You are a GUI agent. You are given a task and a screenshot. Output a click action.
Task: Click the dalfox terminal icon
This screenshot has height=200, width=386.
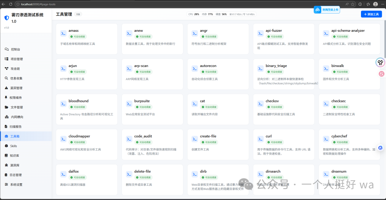[x=63, y=174]
